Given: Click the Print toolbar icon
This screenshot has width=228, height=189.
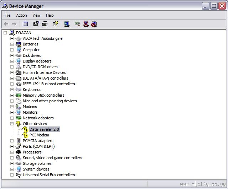Looking at the screenshot, I should (45, 24).
